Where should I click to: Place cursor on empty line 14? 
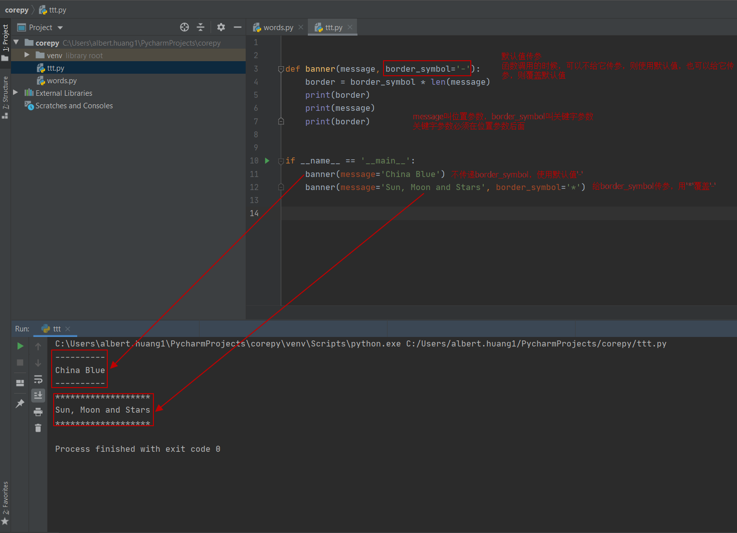509,213
